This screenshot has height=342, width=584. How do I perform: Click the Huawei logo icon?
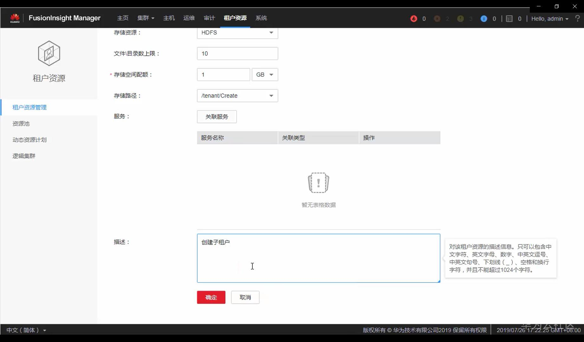click(x=15, y=18)
